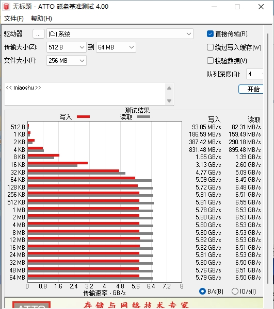
Task: Click the ATTO logo in bottom banner
Action: (x=31, y=305)
